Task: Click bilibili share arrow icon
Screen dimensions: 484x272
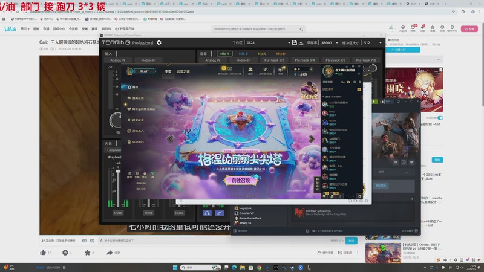Action: (110, 253)
